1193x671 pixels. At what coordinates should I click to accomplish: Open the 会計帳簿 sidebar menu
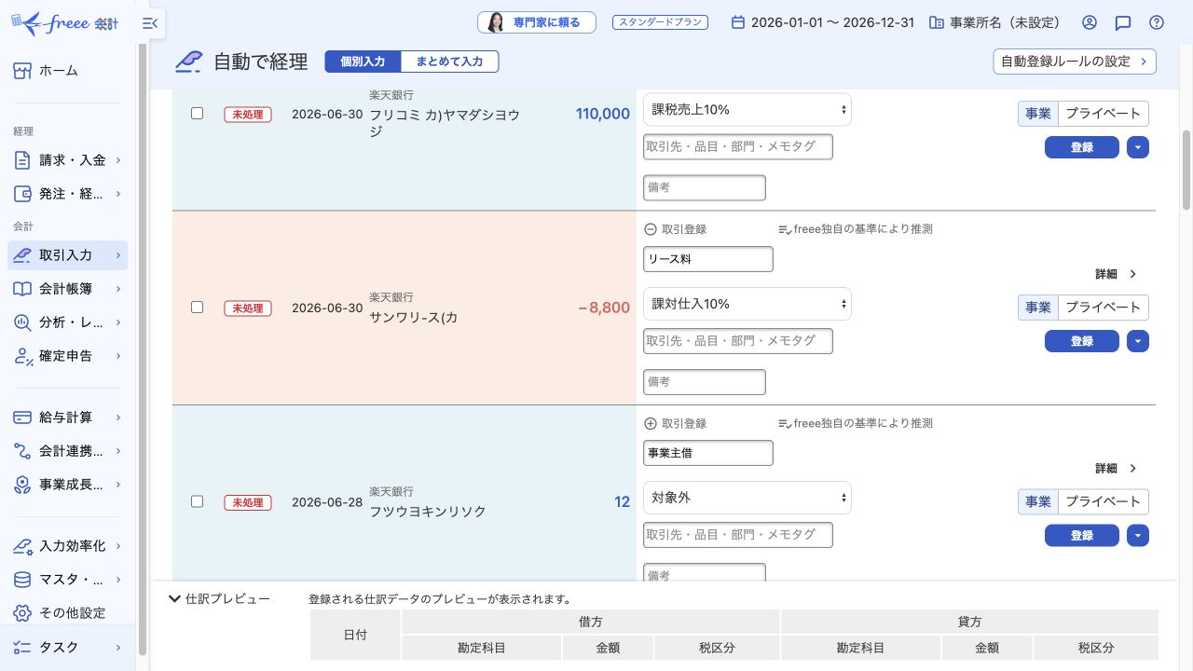(67, 289)
